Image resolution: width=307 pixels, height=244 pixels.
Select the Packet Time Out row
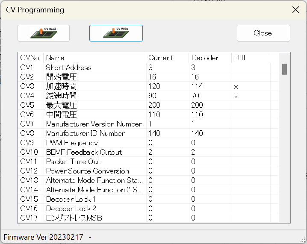coord(73,162)
